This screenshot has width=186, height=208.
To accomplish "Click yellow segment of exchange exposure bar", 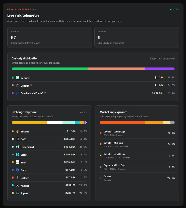I will pos(29,122).
